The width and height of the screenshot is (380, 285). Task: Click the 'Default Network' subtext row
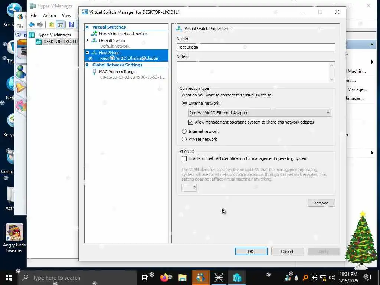pos(115,46)
